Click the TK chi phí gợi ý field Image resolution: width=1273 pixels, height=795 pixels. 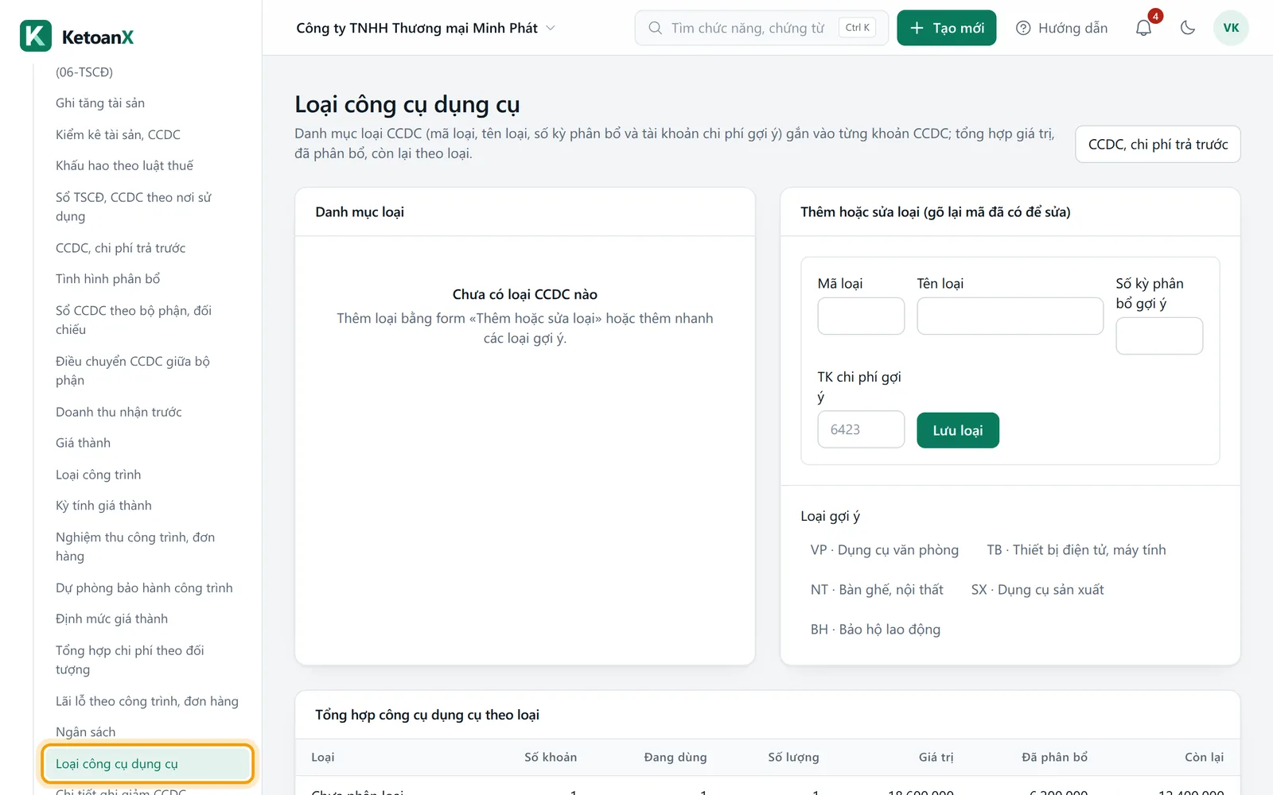tap(861, 429)
